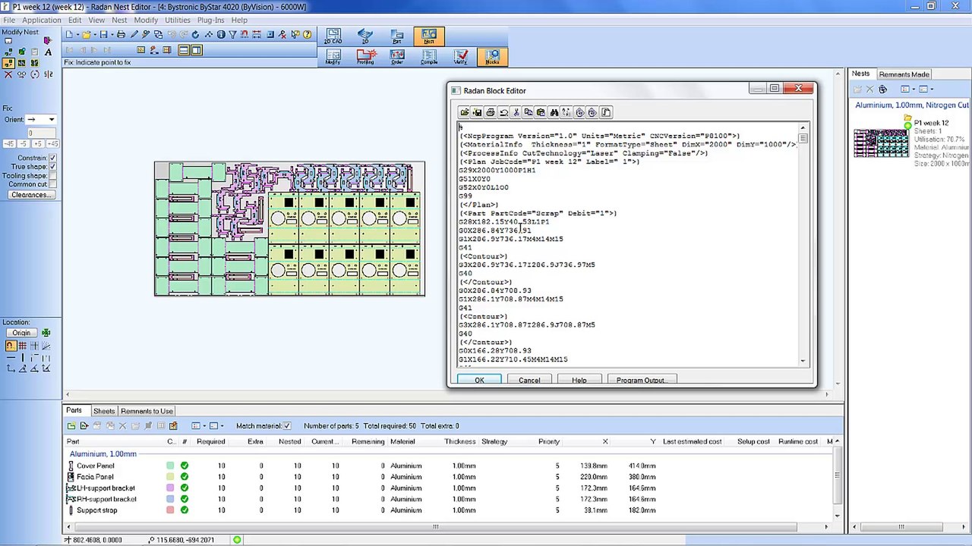The height and width of the screenshot is (546, 972).
Task: Toggle the Constrain checkbox
Action: coord(52,158)
